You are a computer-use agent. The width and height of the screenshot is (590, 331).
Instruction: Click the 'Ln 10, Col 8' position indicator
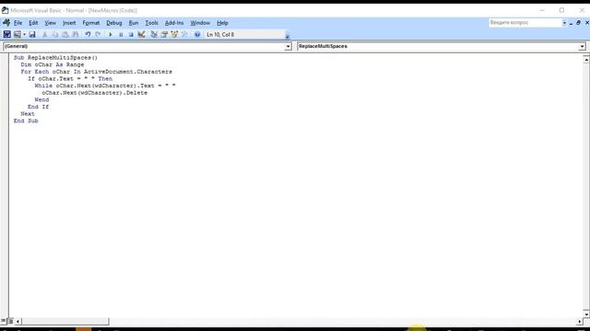220,35
